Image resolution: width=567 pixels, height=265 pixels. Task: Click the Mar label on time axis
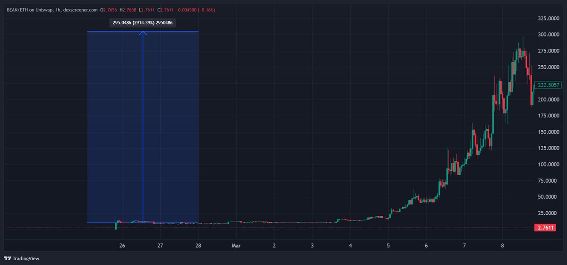236,246
